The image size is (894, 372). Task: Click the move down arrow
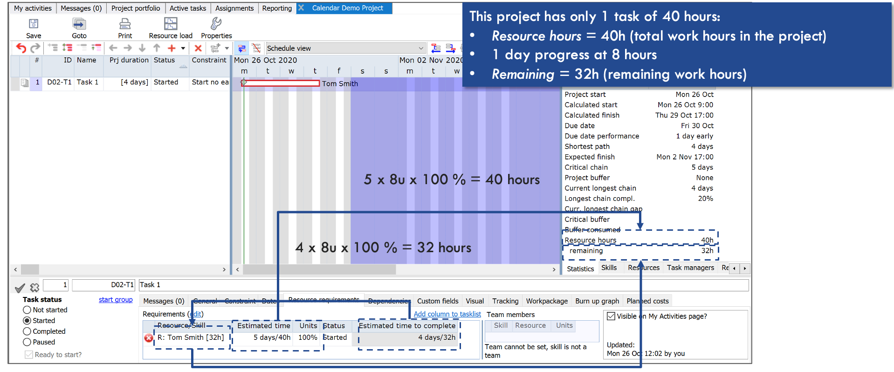coord(142,48)
